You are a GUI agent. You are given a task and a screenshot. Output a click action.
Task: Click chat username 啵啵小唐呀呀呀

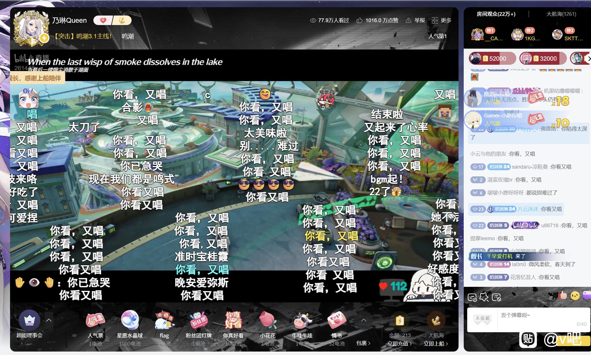pos(505,193)
